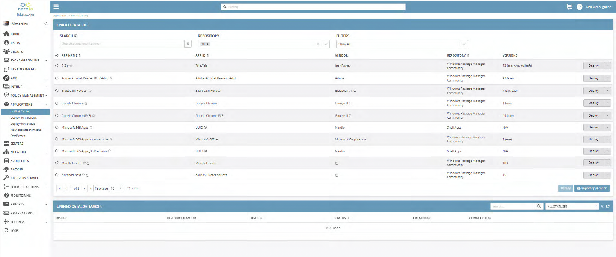Click the account search magnifier by Winhart Inc

[46, 24]
